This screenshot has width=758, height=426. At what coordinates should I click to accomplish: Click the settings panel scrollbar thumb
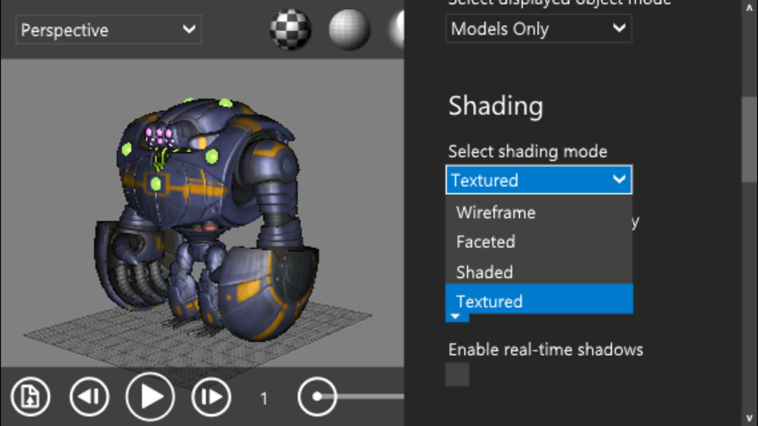click(x=750, y=140)
